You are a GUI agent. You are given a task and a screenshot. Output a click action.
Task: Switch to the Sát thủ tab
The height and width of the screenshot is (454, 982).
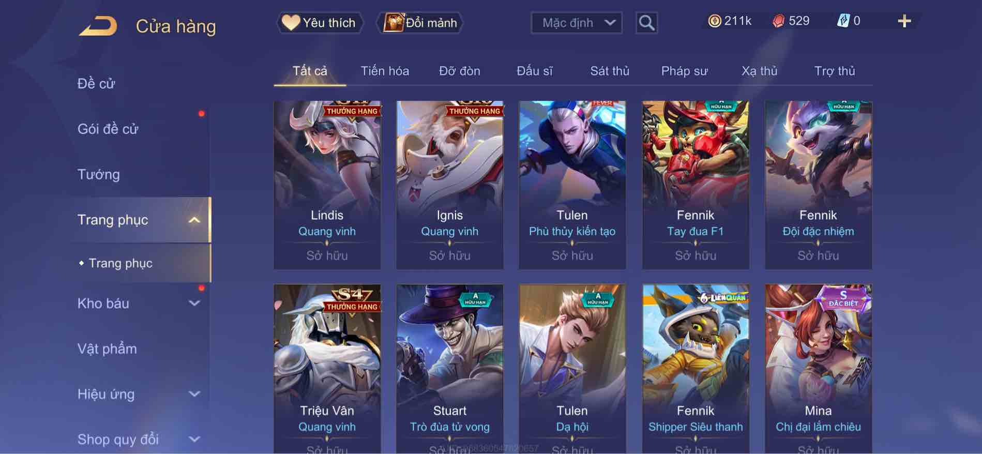(610, 71)
